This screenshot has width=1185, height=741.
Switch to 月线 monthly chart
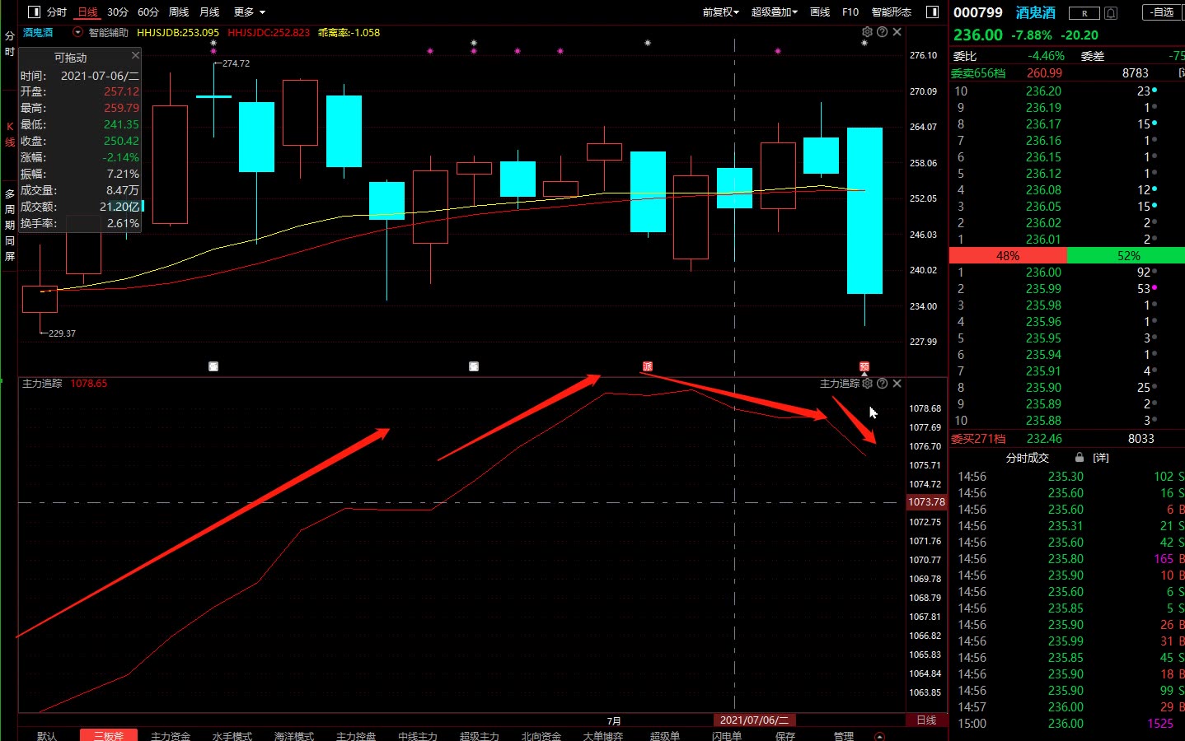click(209, 12)
